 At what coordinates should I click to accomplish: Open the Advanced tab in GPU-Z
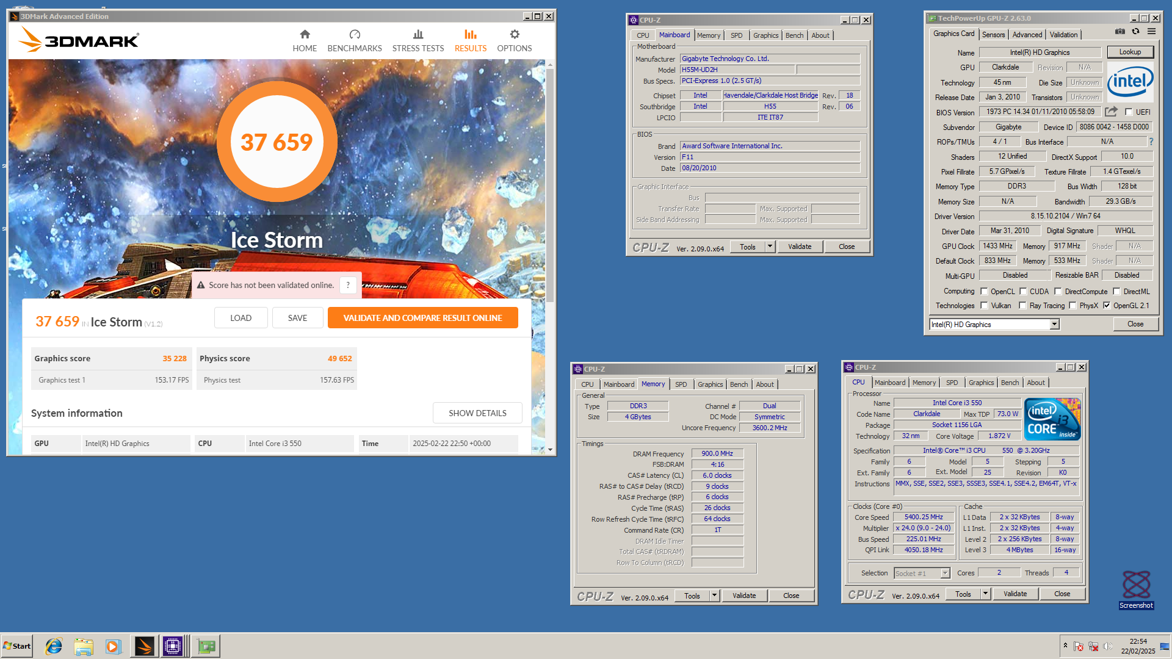[x=1027, y=35]
